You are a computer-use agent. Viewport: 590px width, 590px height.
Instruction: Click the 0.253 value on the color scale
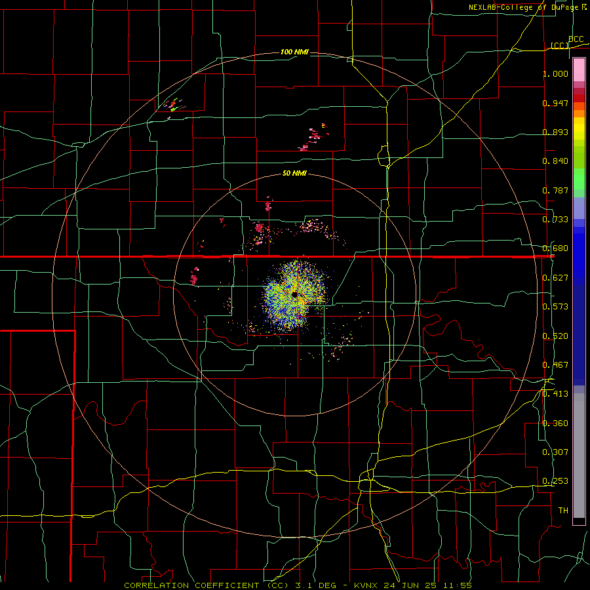[x=555, y=481]
